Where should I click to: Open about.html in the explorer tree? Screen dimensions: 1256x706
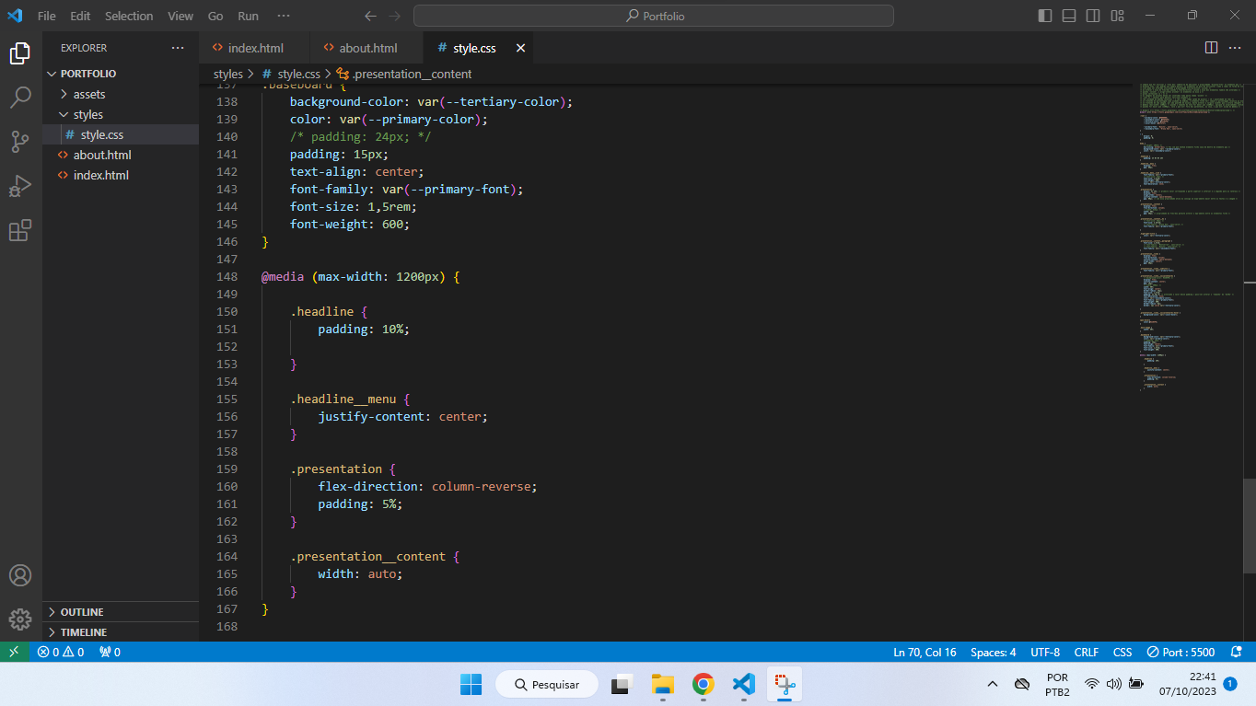[x=121, y=155]
